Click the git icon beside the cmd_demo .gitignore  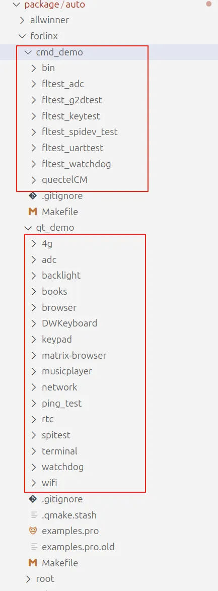(33, 196)
